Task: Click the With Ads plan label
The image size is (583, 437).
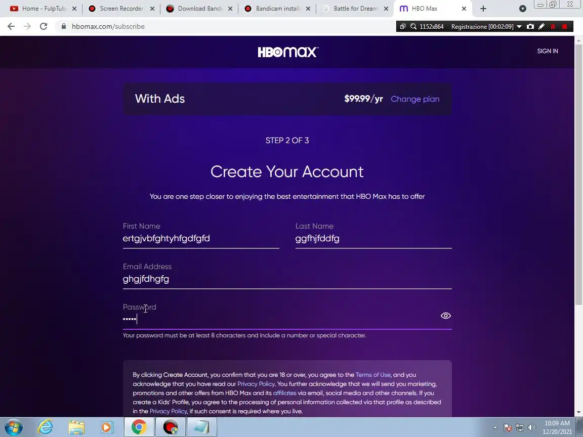Action: click(x=159, y=99)
